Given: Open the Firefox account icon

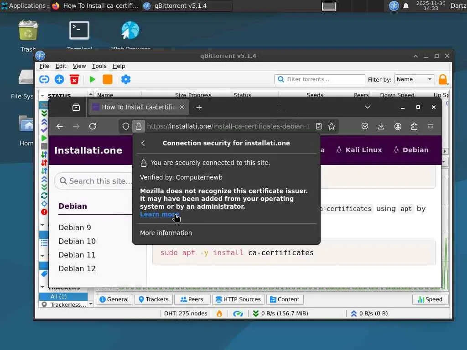Looking at the screenshot, I should [x=398, y=127].
